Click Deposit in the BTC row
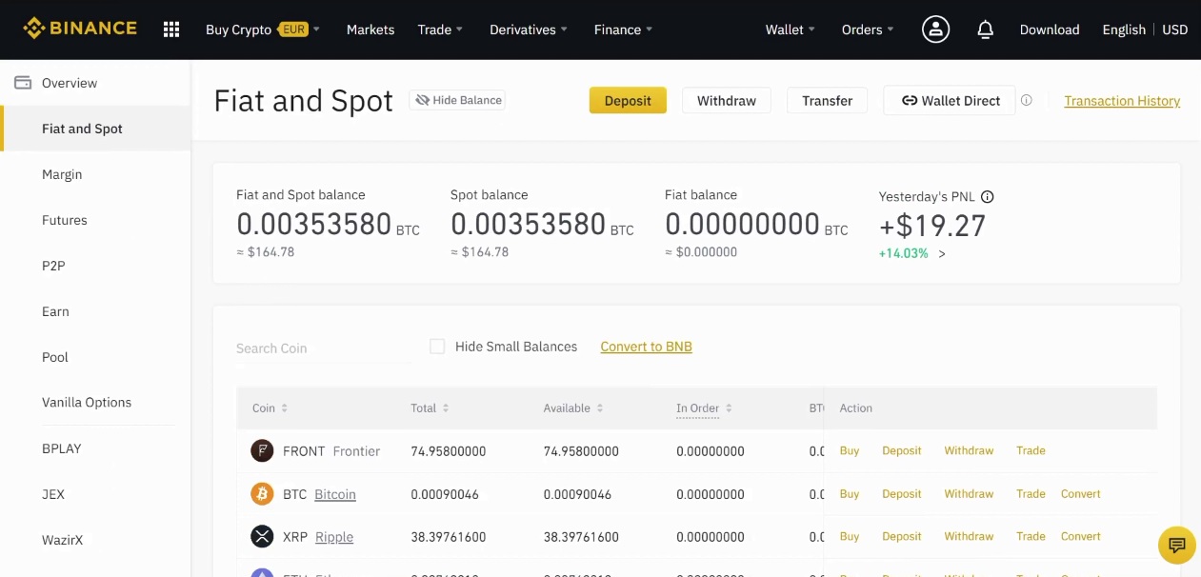Image resolution: width=1201 pixels, height=577 pixels. [x=902, y=493]
